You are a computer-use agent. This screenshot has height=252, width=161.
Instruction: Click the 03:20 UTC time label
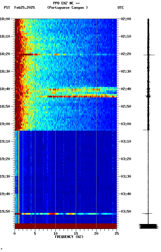click(126, 159)
